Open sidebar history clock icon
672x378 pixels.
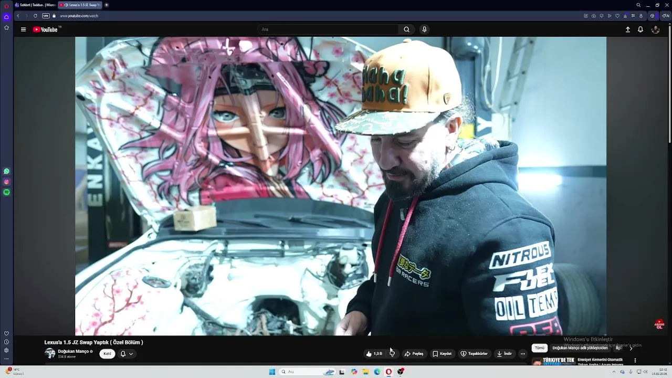[6, 342]
